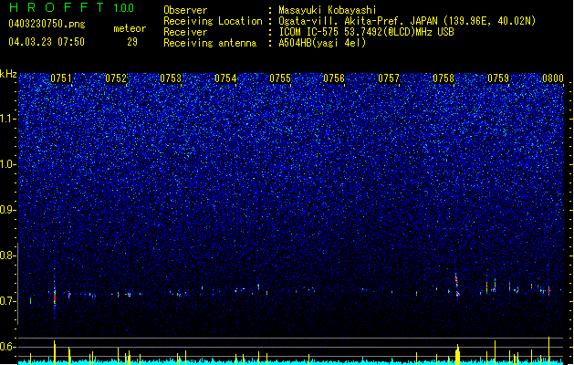
Task: Click the strong meteor echo after 0758
Action: tap(457, 286)
